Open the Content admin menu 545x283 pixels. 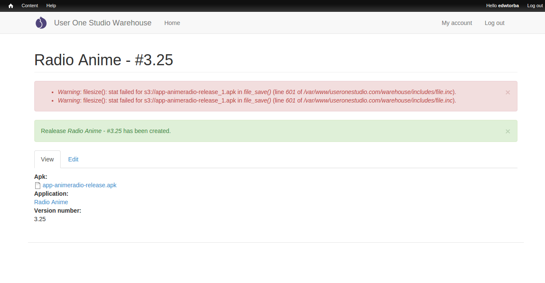pos(30,6)
